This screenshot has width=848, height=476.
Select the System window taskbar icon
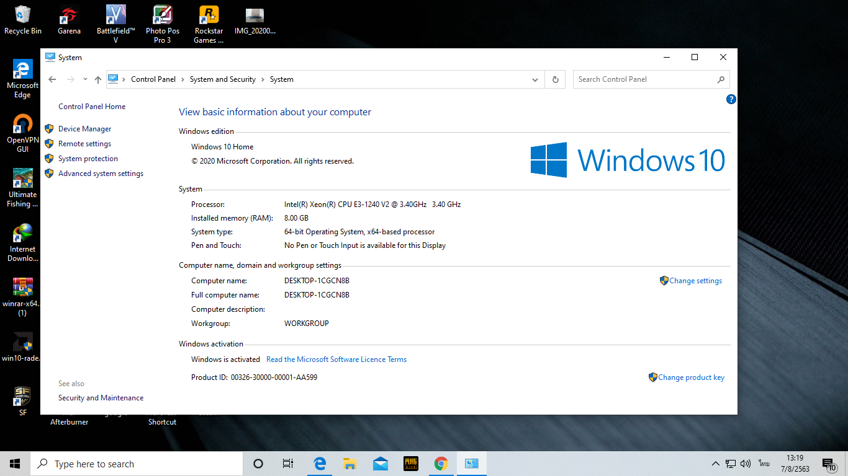tap(472, 464)
